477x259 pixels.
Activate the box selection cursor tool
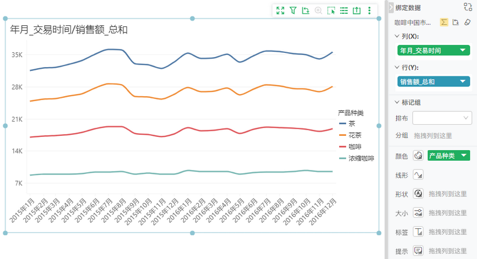coord(331,10)
